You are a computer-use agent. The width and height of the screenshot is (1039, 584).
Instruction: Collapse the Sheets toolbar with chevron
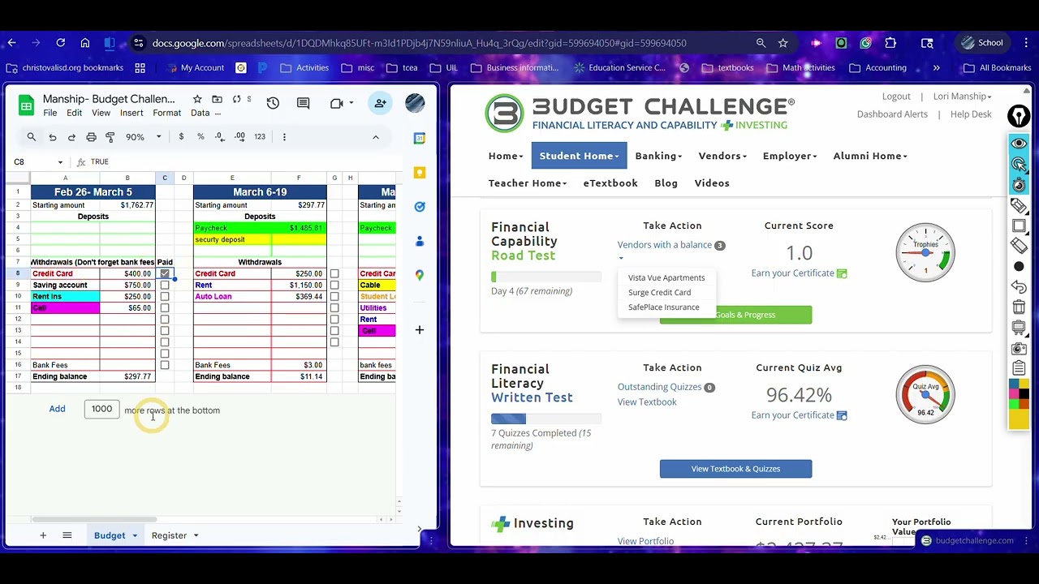[x=376, y=137]
